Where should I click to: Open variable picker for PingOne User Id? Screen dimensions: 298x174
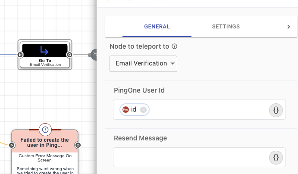(x=276, y=110)
